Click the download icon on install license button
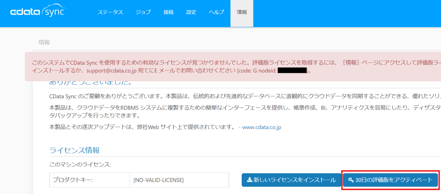 (x=249, y=180)
